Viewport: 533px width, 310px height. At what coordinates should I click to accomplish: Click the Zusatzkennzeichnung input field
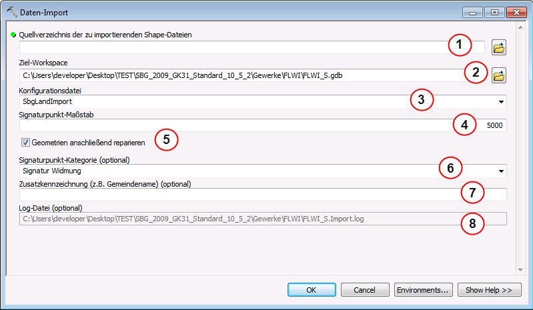click(263, 195)
